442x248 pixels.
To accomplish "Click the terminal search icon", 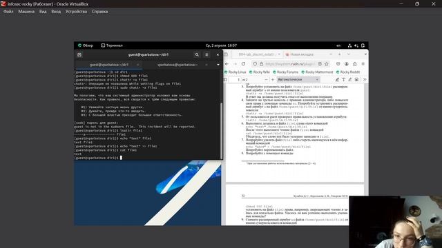I will click(x=197, y=54).
